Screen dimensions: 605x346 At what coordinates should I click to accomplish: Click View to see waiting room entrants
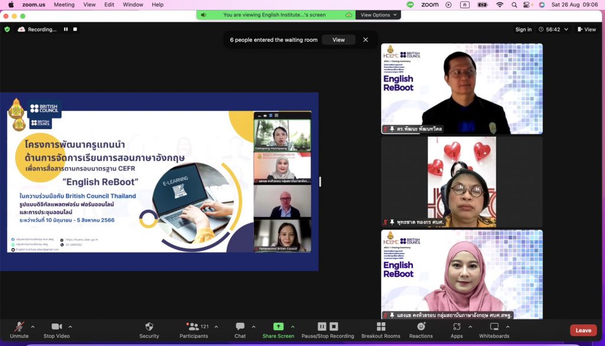click(x=339, y=39)
